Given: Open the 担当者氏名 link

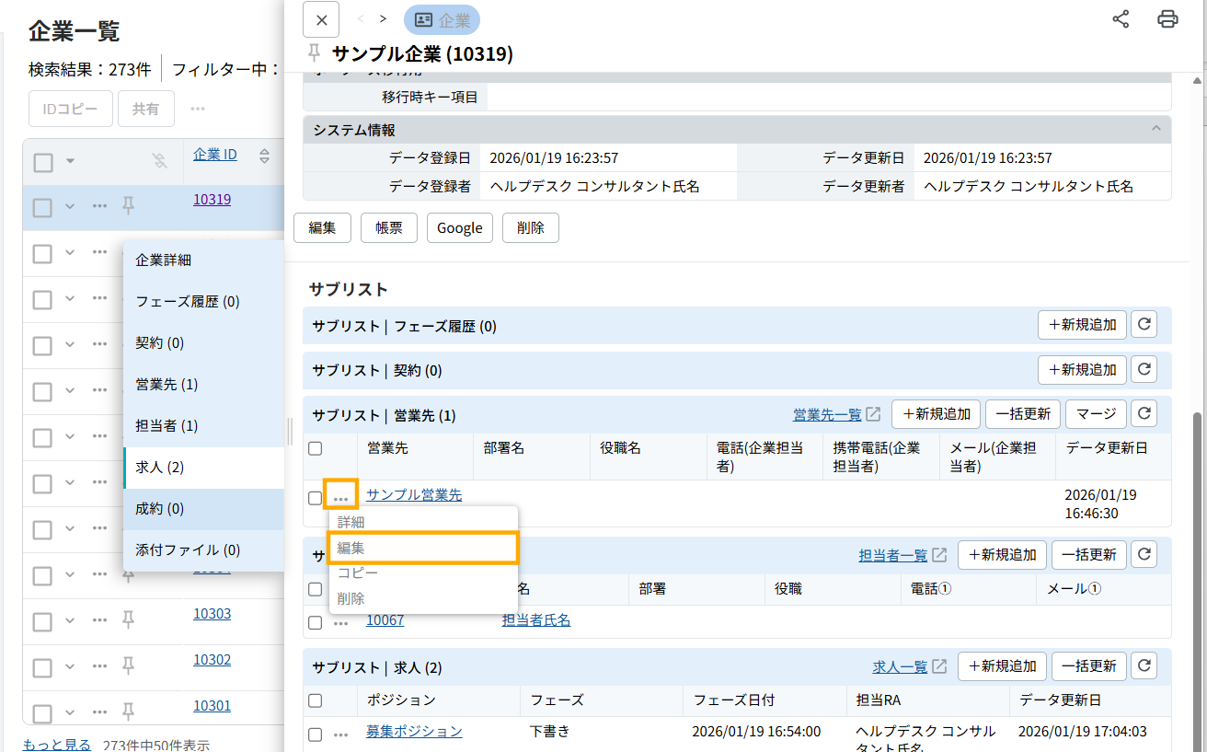Looking at the screenshot, I should click(x=535, y=620).
